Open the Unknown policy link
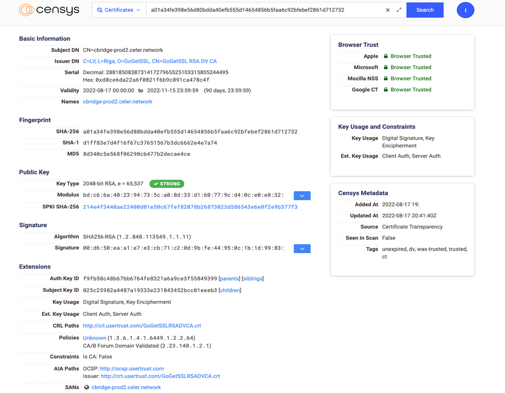This screenshot has height=393, width=505. (x=94, y=338)
